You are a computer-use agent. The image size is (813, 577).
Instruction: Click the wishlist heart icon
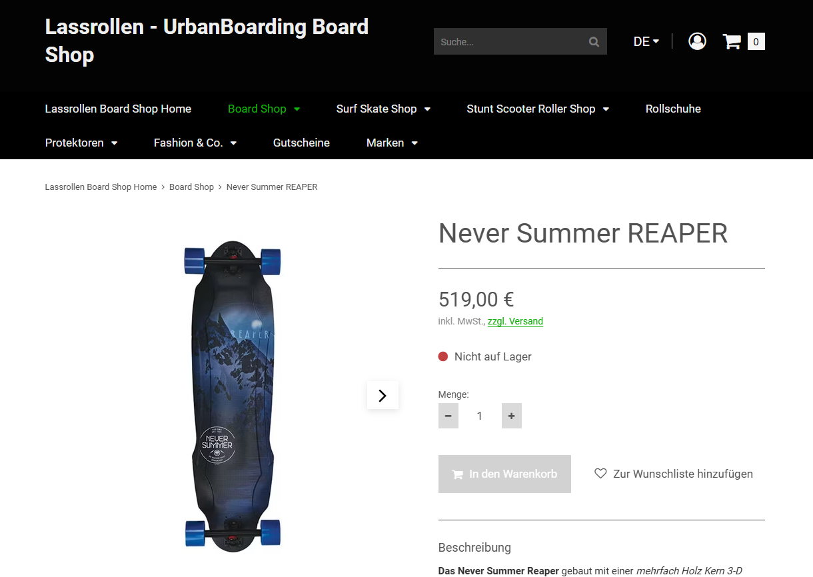[x=600, y=474]
